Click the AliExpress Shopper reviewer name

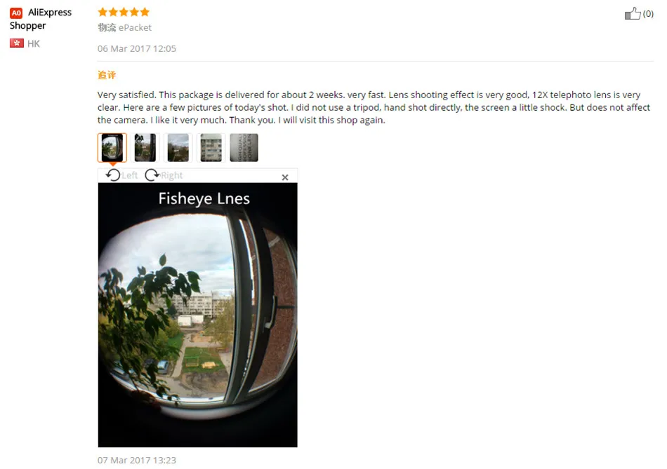click(x=41, y=19)
